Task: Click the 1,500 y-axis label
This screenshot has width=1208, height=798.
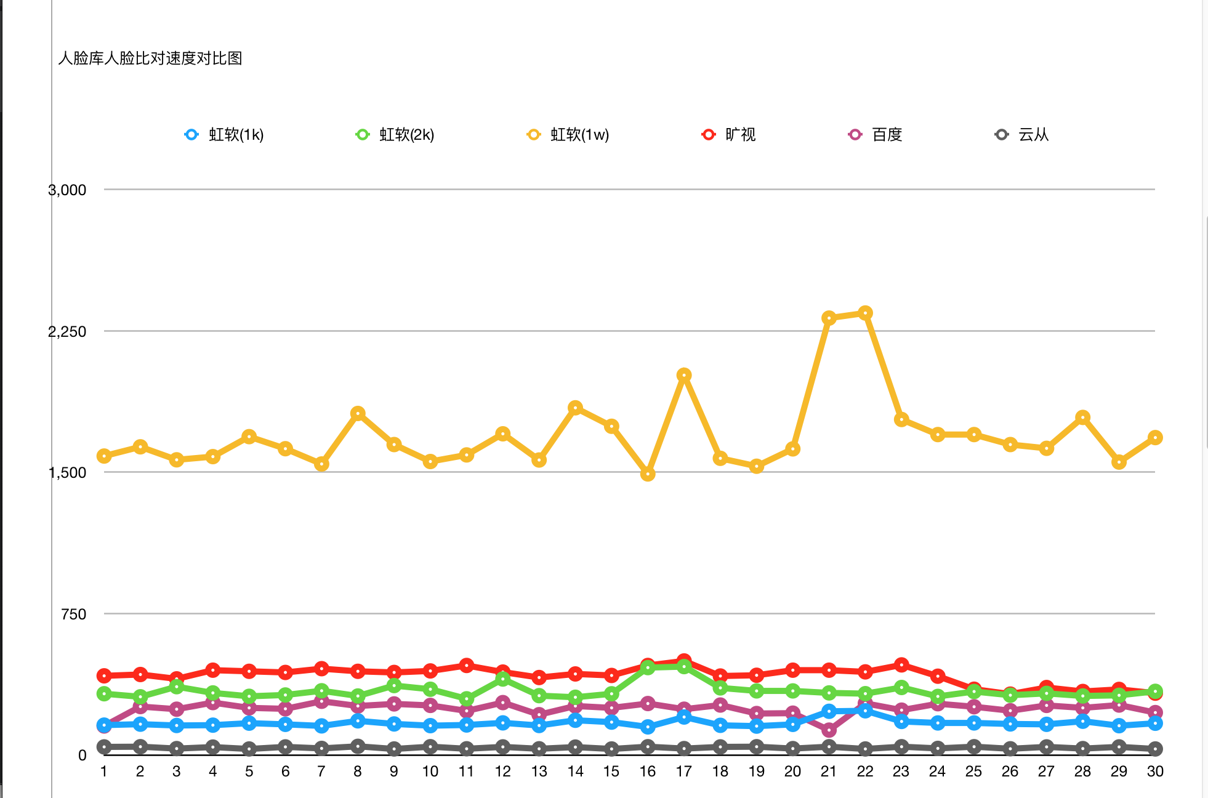Action: tap(67, 472)
